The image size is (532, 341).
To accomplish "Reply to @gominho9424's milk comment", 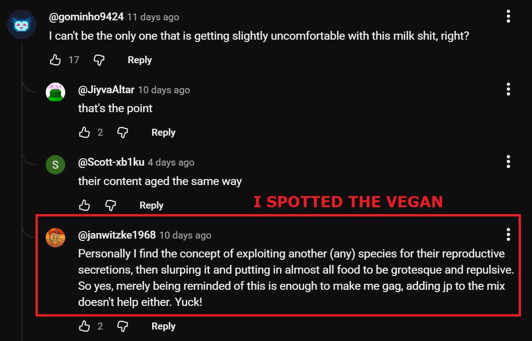I will [x=139, y=60].
